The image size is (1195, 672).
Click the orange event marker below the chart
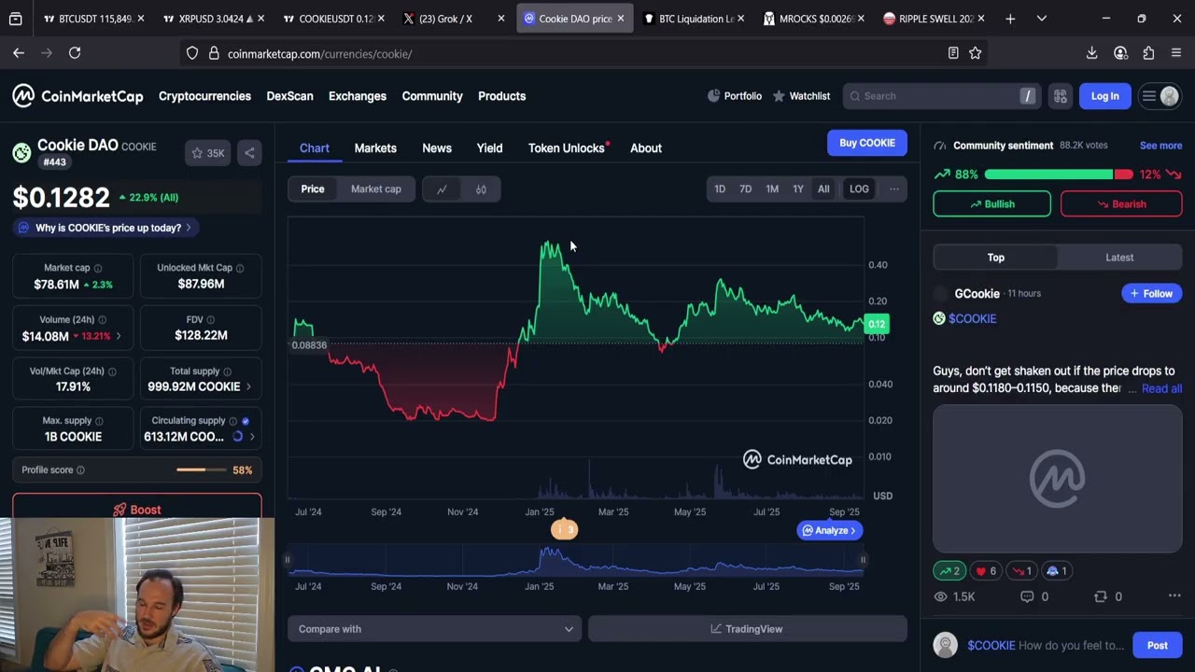click(x=564, y=530)
